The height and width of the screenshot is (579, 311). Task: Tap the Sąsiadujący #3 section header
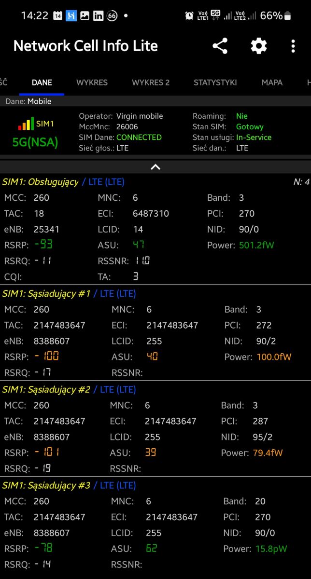pos(69,485)
